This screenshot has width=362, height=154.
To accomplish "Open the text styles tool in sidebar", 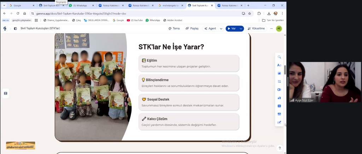I will pyautogui.click(x=279, y=65).
